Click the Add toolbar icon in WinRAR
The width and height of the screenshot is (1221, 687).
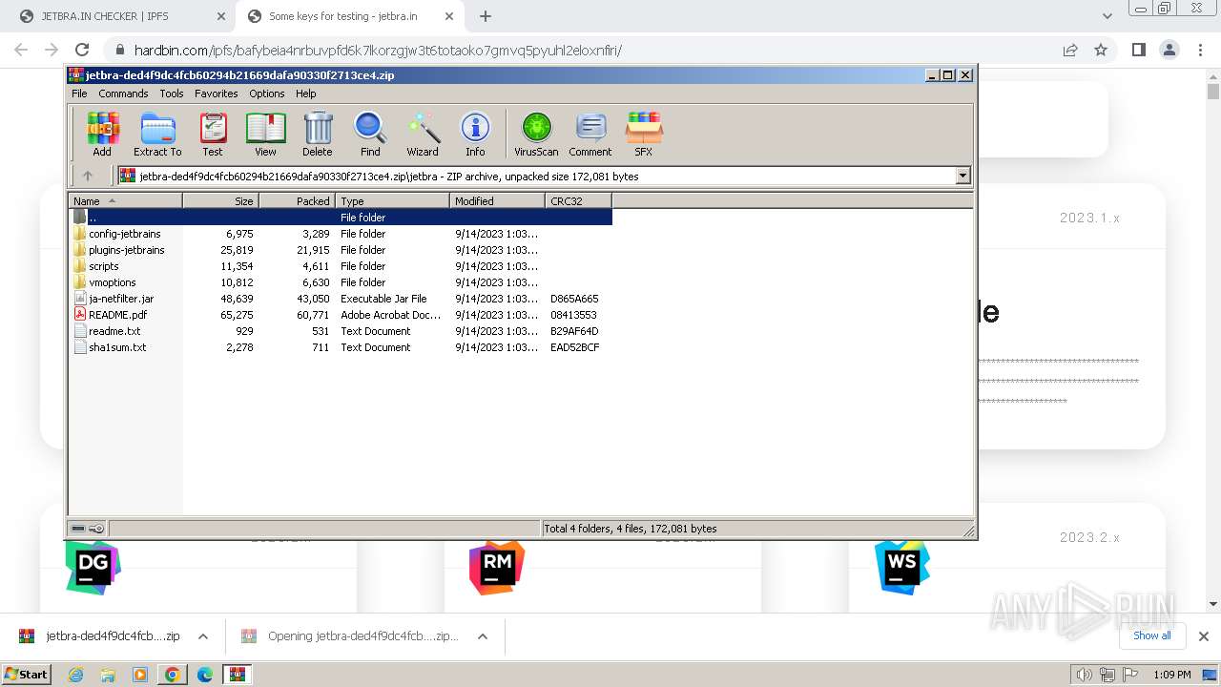102,134
